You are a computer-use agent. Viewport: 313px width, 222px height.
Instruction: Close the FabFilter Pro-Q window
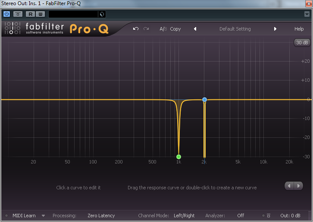coord(309,3)
